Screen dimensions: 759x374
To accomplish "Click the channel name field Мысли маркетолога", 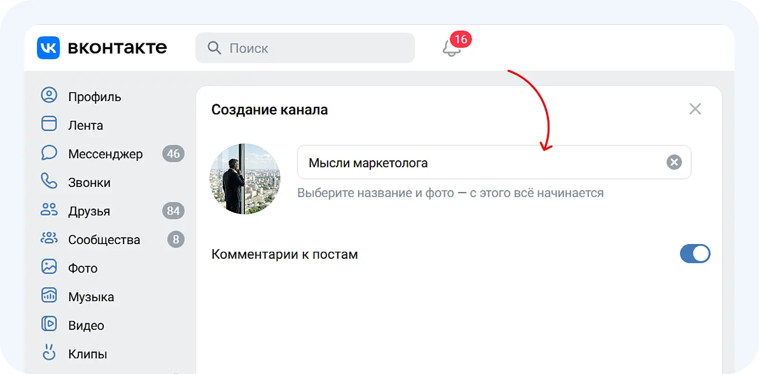I will 494,162.
